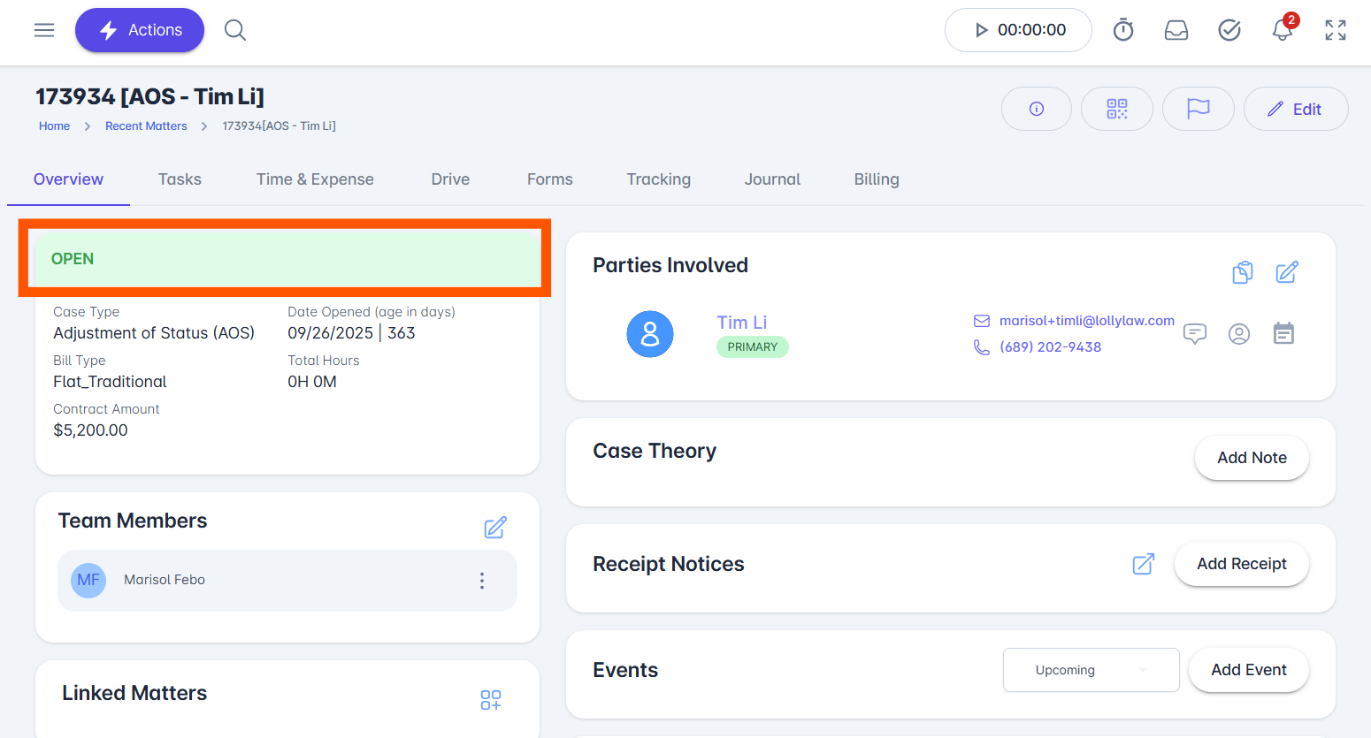Edit Team Members pencil icon
1371x738 pixels.
coord(495,528)
